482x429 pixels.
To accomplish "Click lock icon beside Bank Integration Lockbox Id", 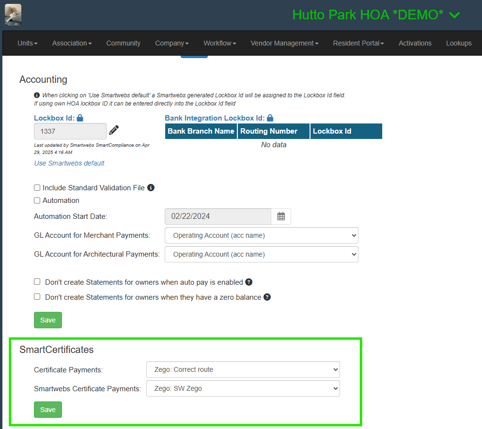I will (270, 118).
